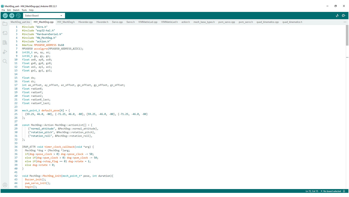Image resolution: width=349 pixels, height=197 pixels.
Task: Click the Verify sketch checkmark icon
Action: point(5,16)
